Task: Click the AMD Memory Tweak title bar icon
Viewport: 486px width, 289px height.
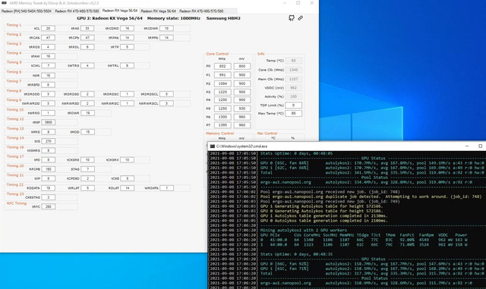Action: (4, 3)
